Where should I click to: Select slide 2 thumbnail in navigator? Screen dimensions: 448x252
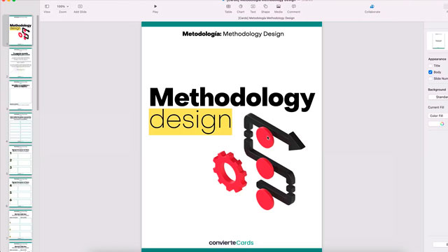(x=20, y=63)
